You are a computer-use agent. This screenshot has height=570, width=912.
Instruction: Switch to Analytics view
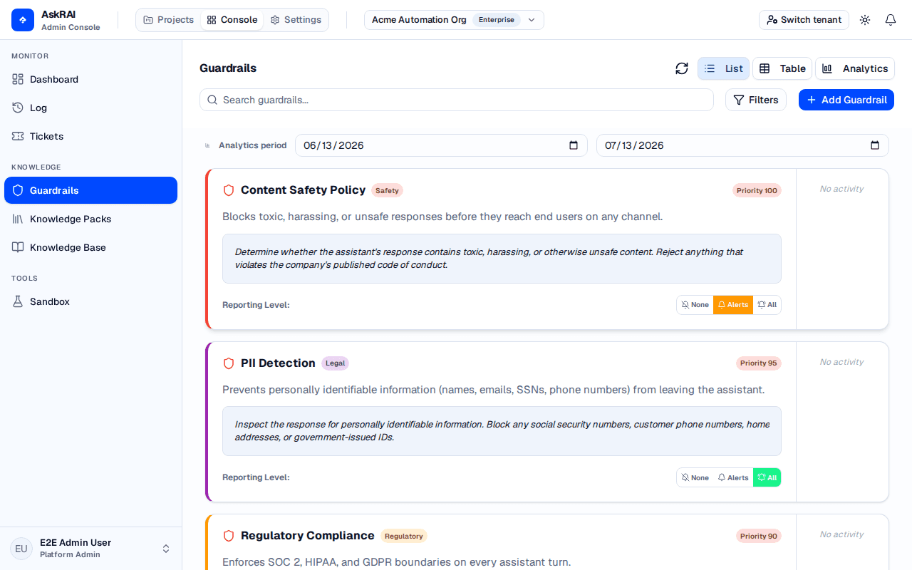(855, 68)
